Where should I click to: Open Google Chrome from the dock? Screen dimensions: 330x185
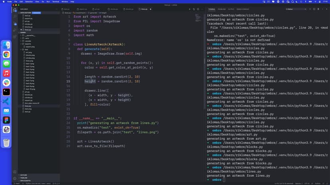coord(7,54)
